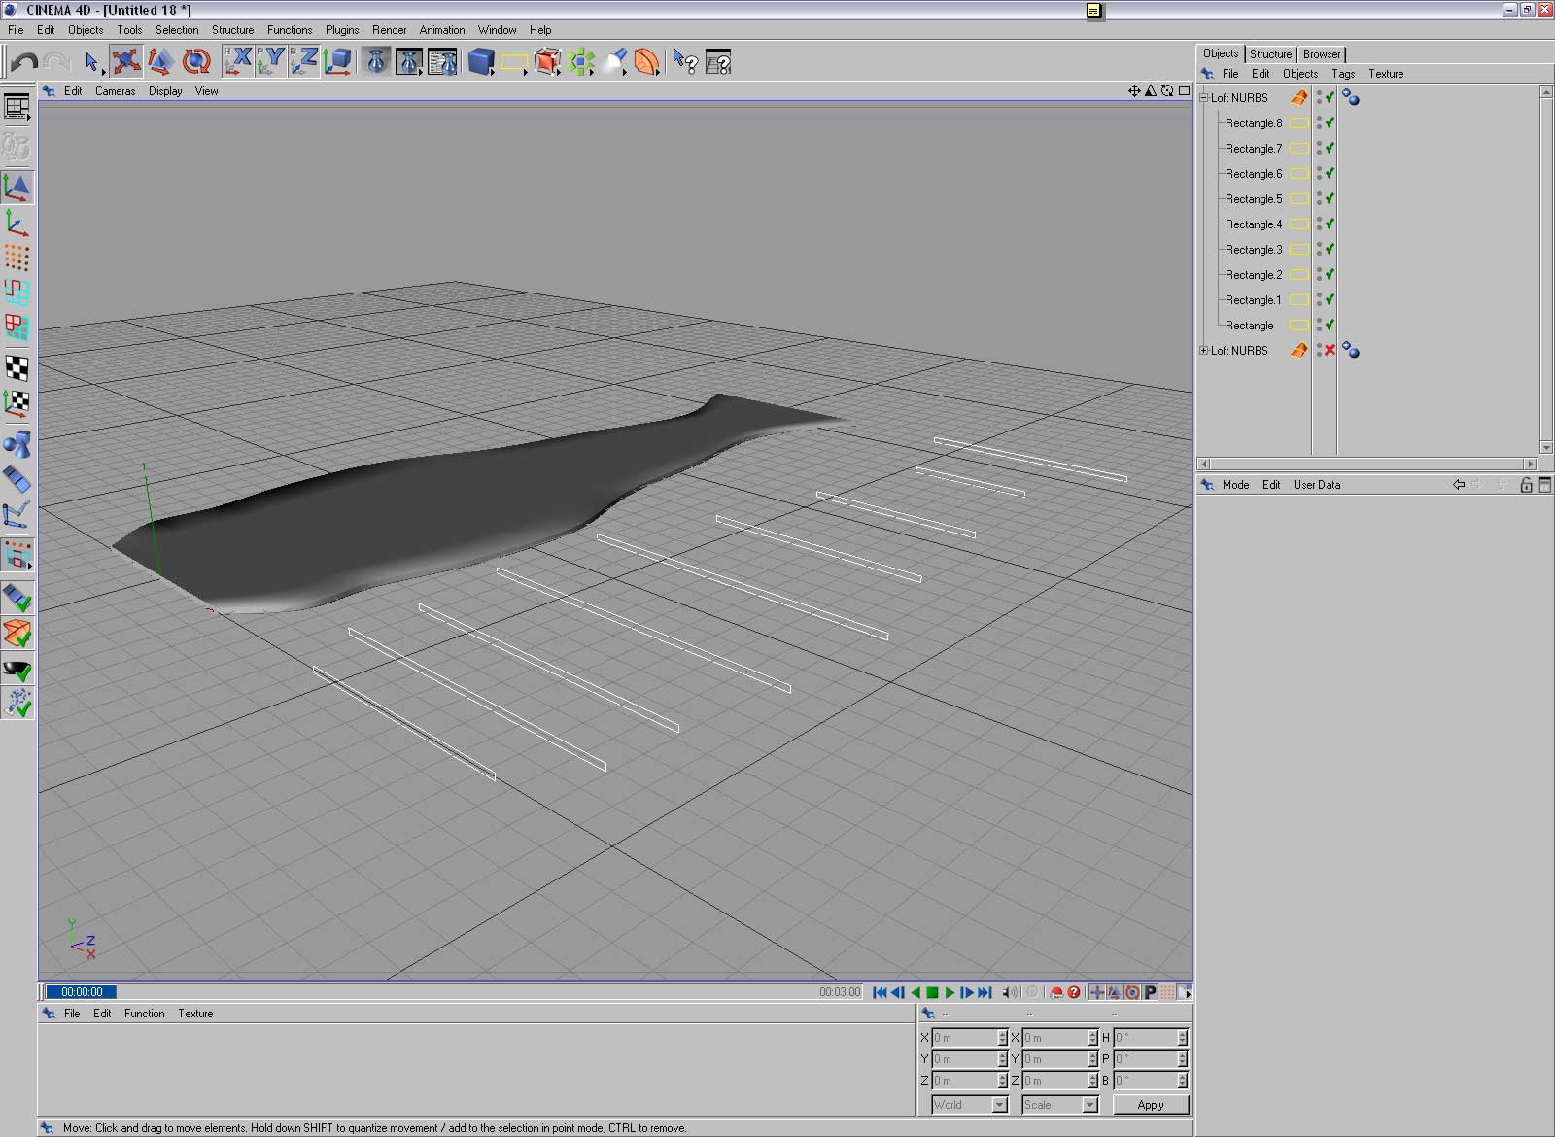This screenshot has height=1137, width=1555.
Task: Toggle the green check on first Loft NURBS
Action: coord(1330,97)
